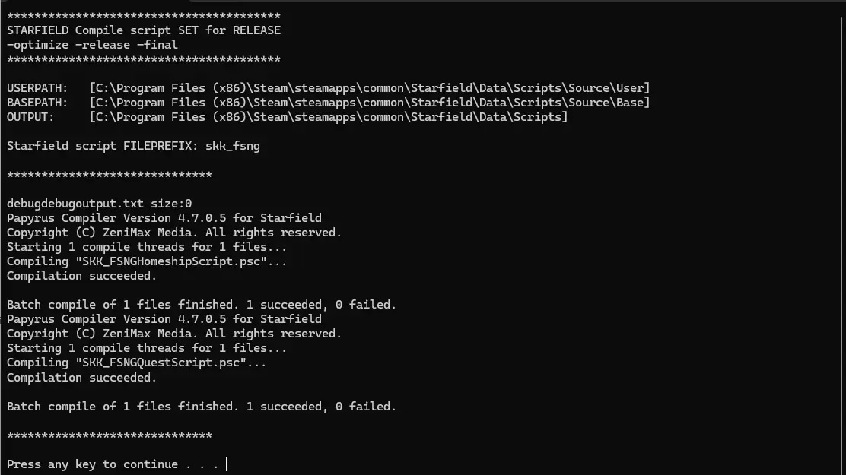Screen dimensions: 846x475
Task: Click the top row of asterisks
Action: (x=144, y=16)
